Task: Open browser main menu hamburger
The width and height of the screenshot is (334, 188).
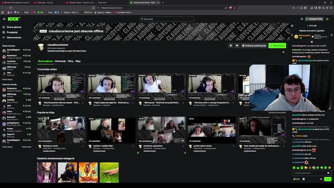Action: pyautogui.click(x=331, y=8)
